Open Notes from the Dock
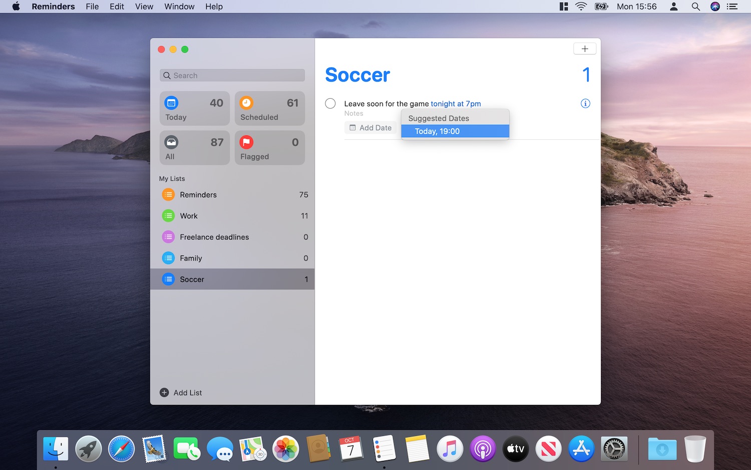 pyautogui.click(x=417, y=448)
